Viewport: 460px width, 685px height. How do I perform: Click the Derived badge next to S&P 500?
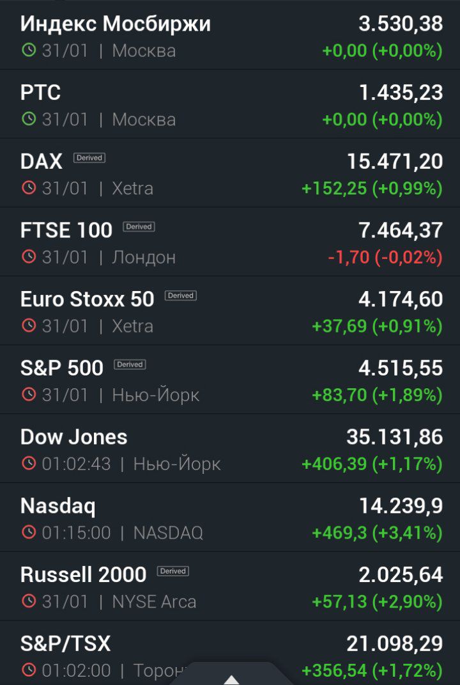pyautogui.click(x=130, y=365)
